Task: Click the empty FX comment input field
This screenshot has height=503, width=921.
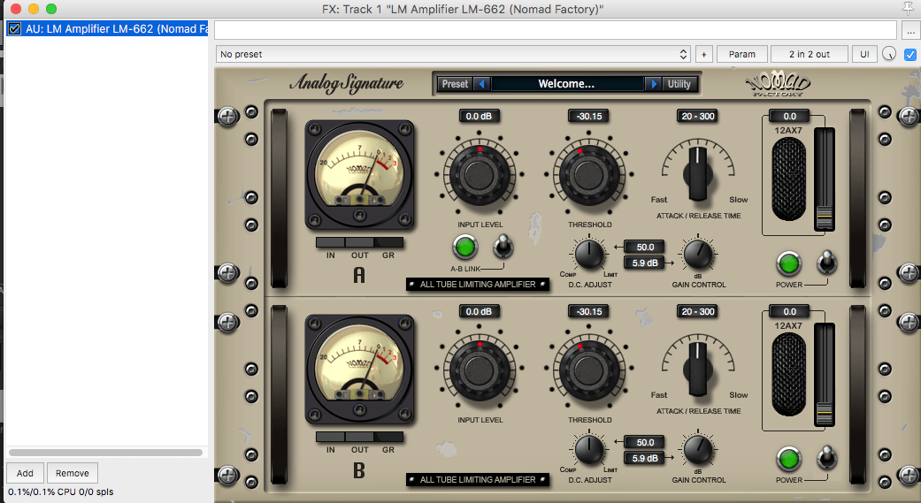Action: tap(555, 31)
